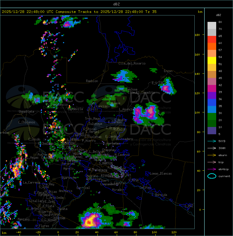Click the C_Guido map label
The height and width of the screenshot is (236, 233).
pyautogui.click(x=34, y=139)
